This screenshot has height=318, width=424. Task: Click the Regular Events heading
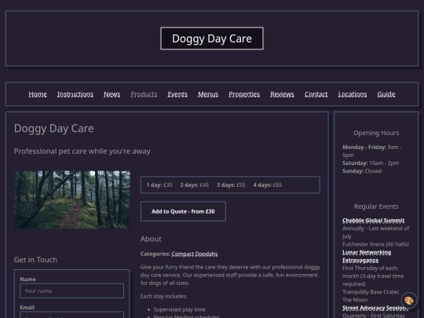tap(376, 207)
